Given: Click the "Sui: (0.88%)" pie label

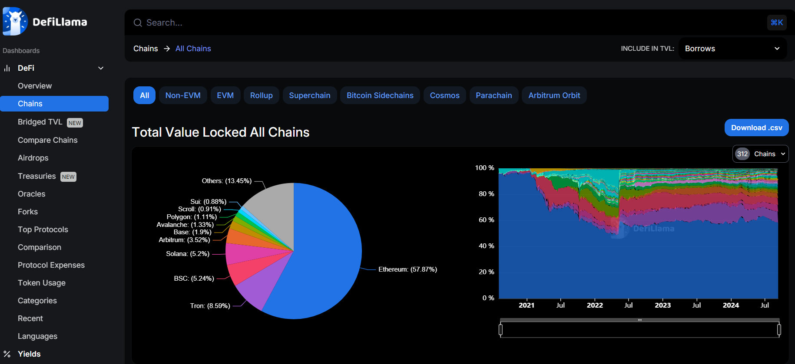Looking at the screenshot, I should [208, 202].
